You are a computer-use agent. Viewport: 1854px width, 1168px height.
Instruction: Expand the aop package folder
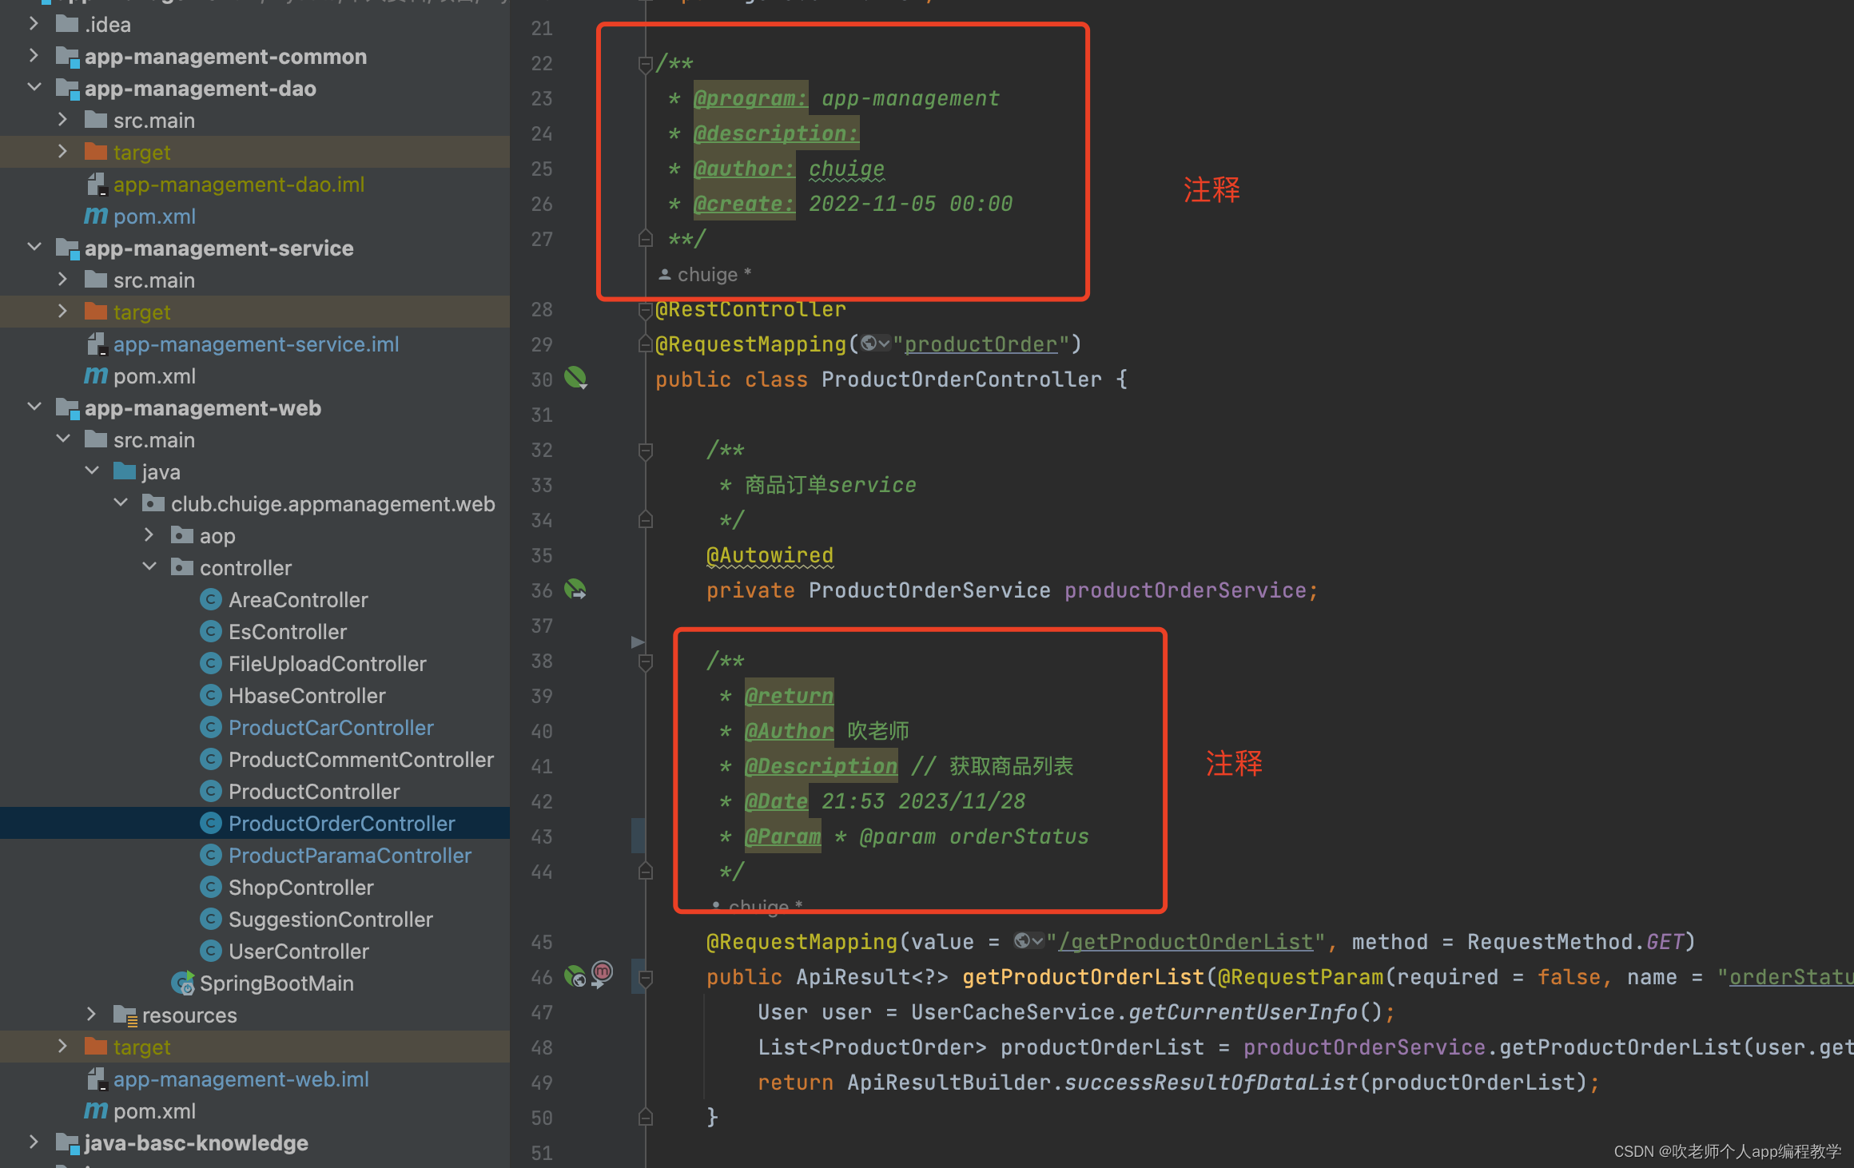click(149, 536)
